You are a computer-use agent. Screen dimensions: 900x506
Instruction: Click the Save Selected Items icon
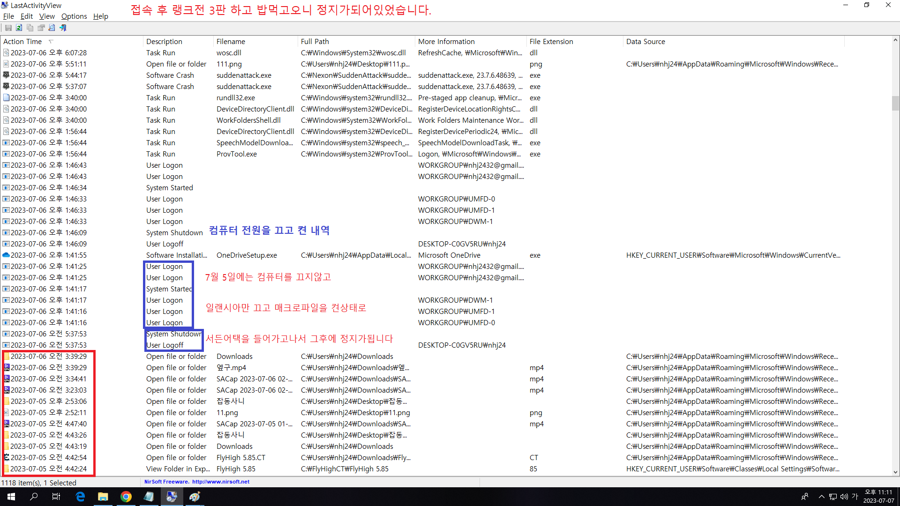click(8, 28)
